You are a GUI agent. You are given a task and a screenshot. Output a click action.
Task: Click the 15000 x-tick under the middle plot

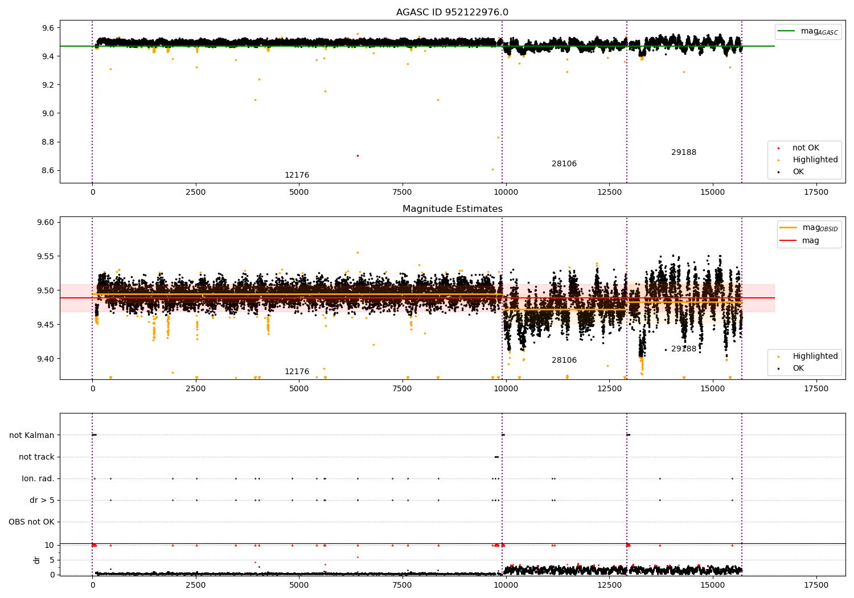[713, 389]
